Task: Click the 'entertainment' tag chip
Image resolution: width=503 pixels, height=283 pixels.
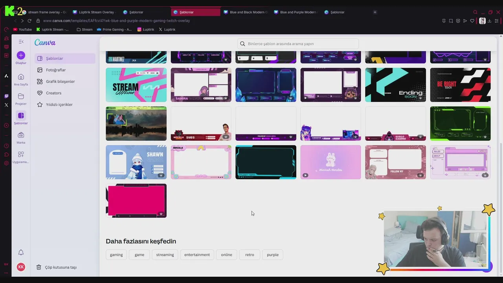Action: (197, 255)
